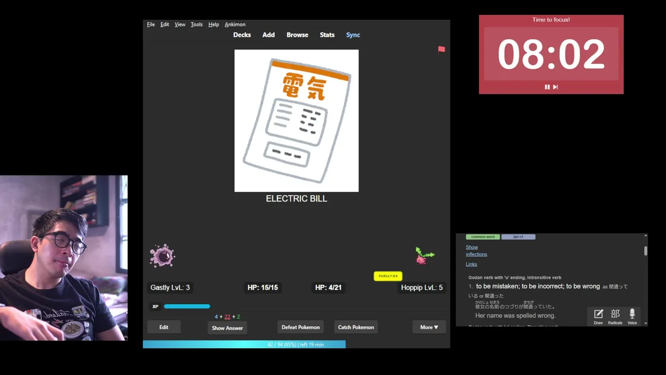Click the Defeat Pokemon button
This screenshot has height=375, width=666.
pyautogui.click(x=301, y=327)
